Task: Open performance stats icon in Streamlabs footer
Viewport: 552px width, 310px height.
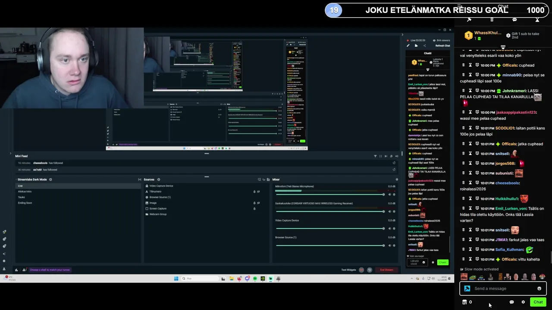Action: pyautogui.click(x=16, y=270)
